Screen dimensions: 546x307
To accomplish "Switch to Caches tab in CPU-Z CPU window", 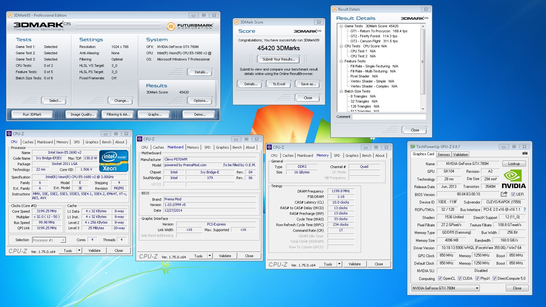I will [28, 142].
